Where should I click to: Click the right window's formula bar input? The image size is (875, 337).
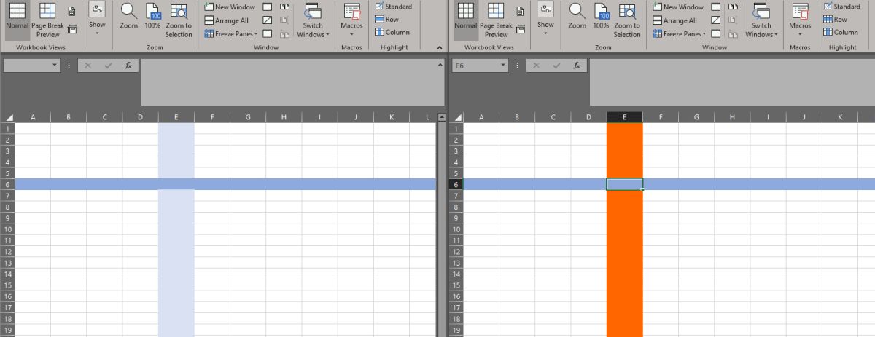(x=732, y=82)
